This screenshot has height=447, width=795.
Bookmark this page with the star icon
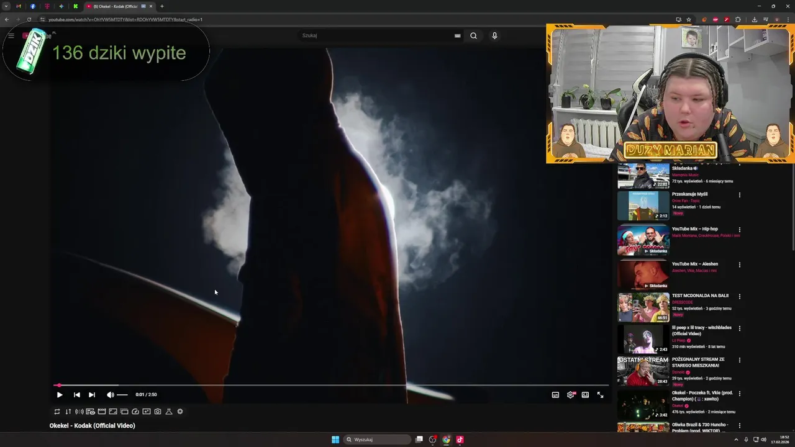coord(689,19)
